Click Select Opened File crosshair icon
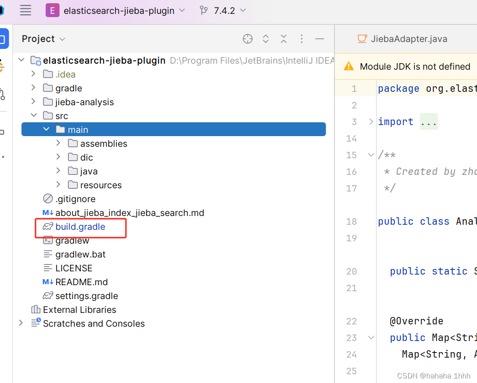The height and width of the screenshot is (383, 477). pos(248,39)
